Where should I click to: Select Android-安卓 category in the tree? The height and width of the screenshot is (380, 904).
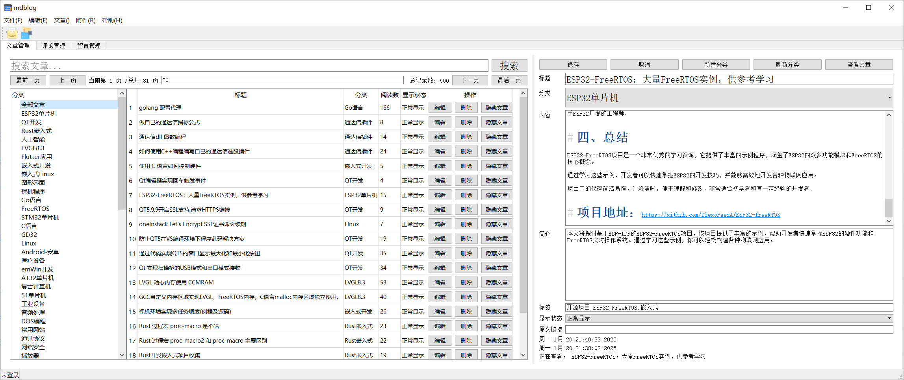40,252
